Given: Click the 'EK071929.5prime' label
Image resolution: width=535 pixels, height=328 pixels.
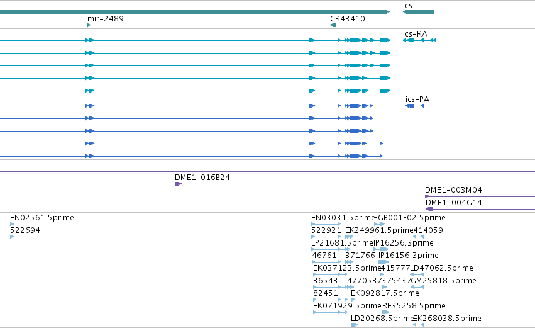Looking at the screenshot, I should coord(347,306).
